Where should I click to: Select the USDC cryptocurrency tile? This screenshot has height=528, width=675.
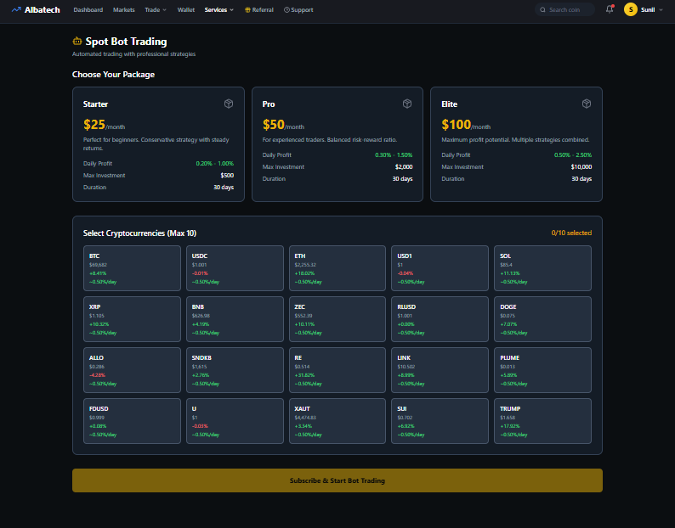[235, 268]
